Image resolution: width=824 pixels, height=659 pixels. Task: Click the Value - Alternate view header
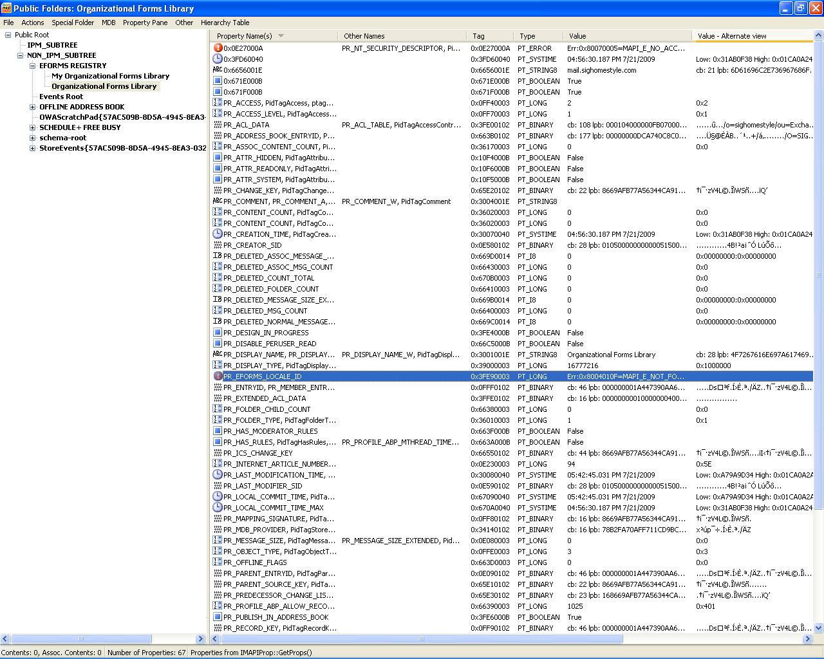point(753,36)
